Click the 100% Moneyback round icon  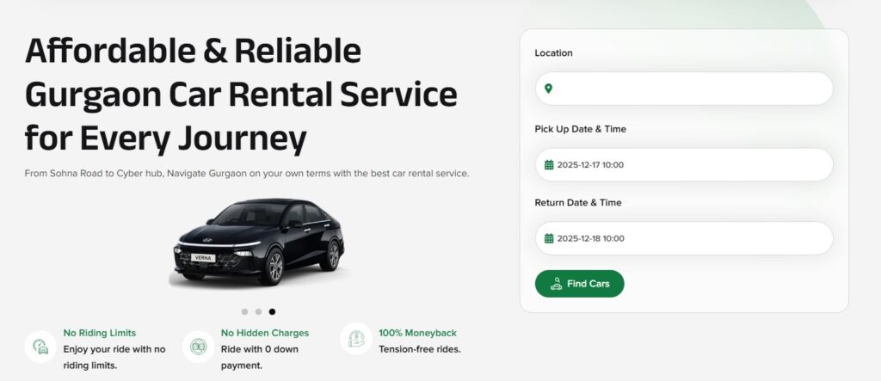(356, 339)
